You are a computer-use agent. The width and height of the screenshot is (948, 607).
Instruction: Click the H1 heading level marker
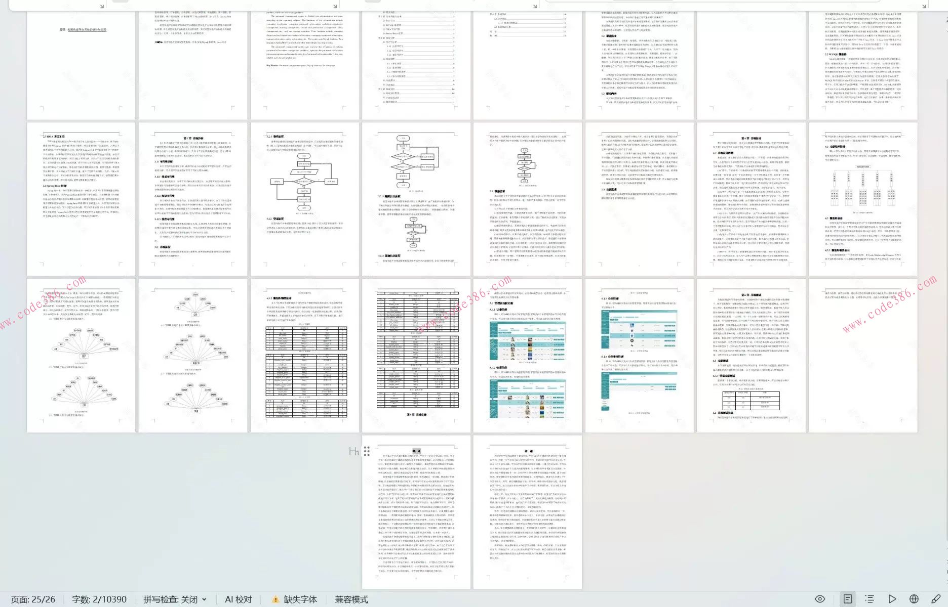[353, 451]
